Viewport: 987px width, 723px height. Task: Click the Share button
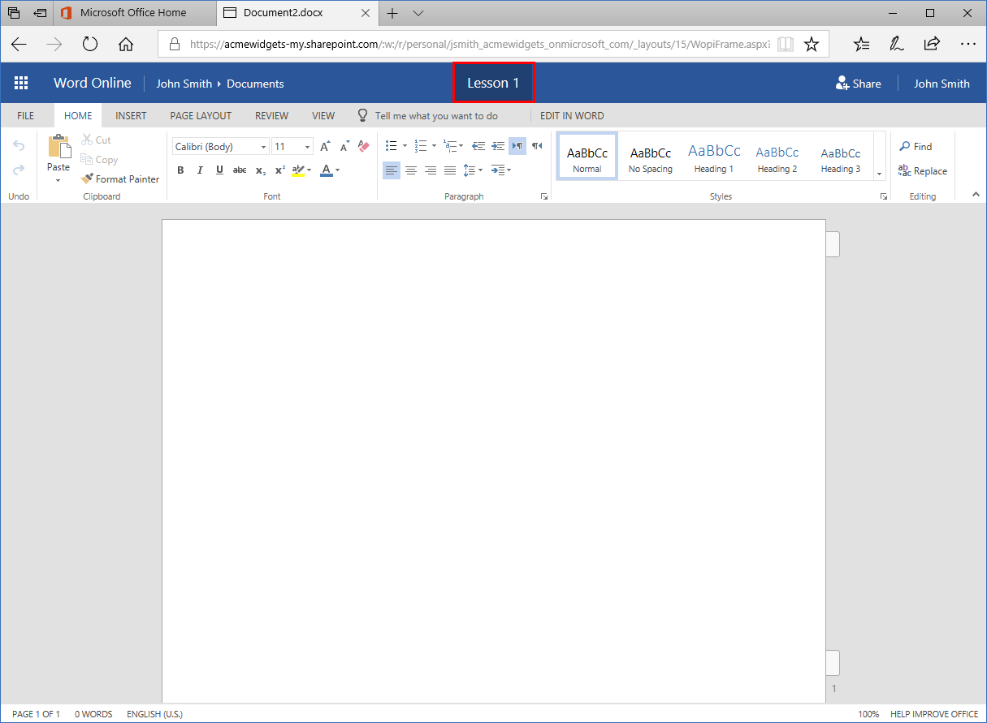point(859,83)
